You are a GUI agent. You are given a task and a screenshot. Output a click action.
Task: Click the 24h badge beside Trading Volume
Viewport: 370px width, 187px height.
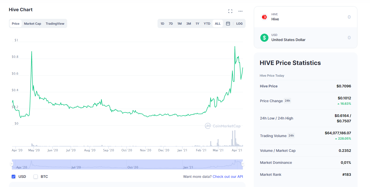pos(291,136)
